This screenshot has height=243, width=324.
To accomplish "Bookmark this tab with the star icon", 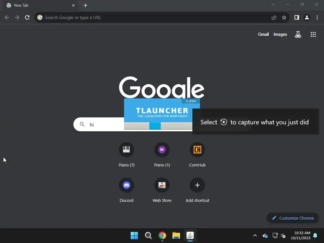I will [284, 18].
